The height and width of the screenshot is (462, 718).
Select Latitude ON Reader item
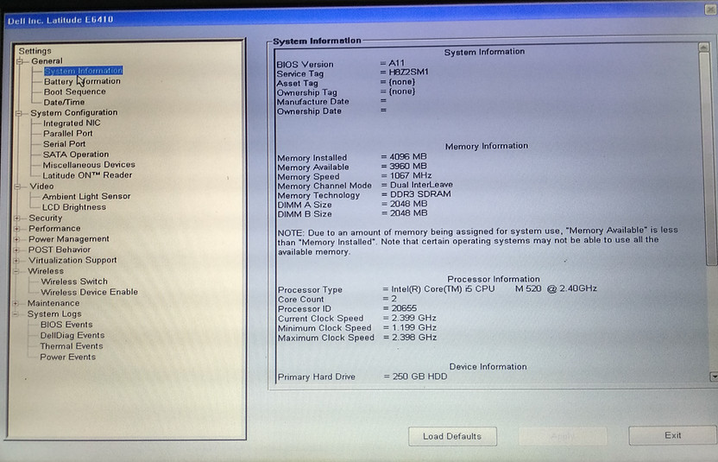pyautogui.click(x=87, y=175)
